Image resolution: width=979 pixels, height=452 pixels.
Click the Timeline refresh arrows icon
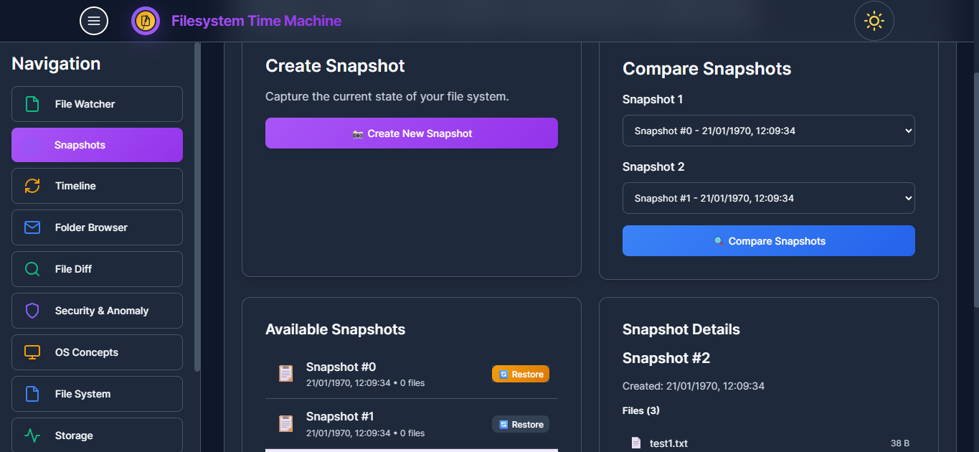point(31,185)
